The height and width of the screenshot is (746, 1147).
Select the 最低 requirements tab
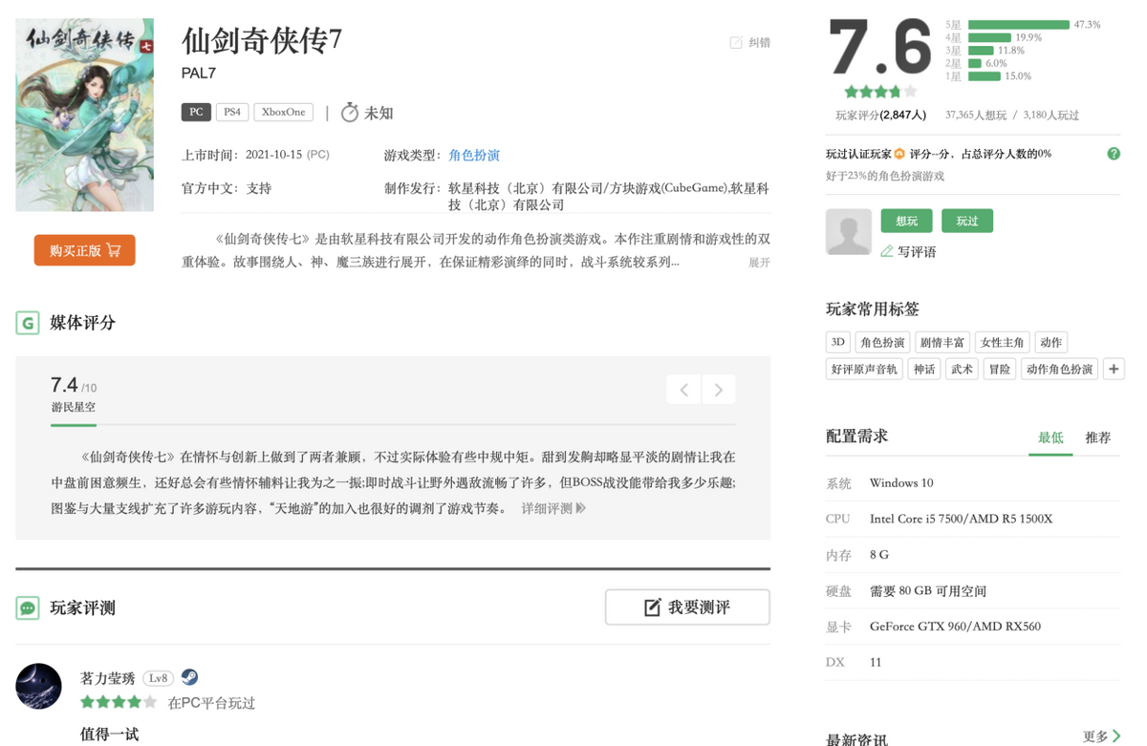coord(1050,437)
